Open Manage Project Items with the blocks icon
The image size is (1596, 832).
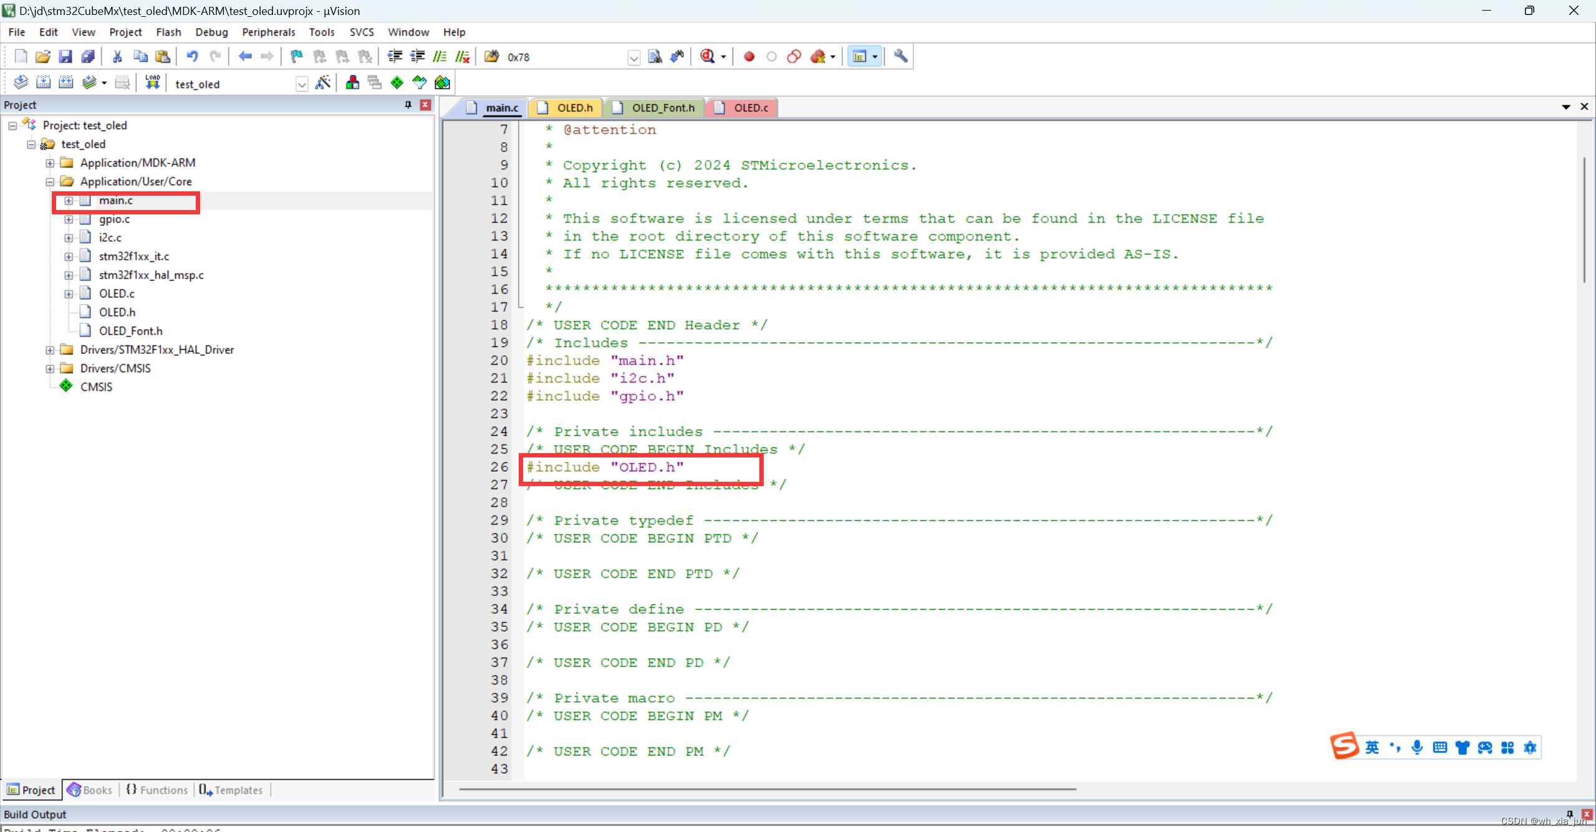click(x=352, y=82)
